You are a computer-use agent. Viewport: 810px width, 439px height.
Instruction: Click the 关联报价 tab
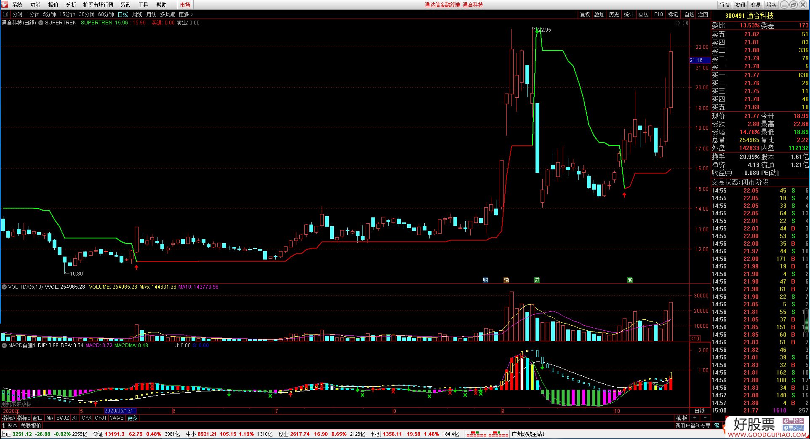tap(31, 426)
